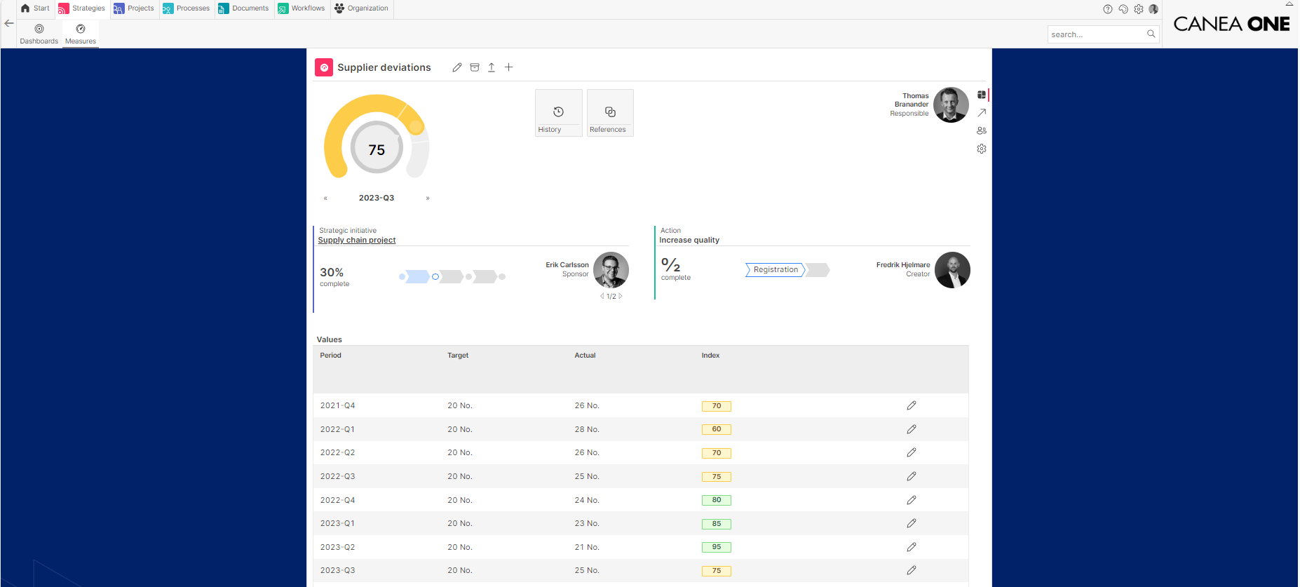Screen dimensions: 1300x587
Task: Open the References tile
Action: click(610, 113)
